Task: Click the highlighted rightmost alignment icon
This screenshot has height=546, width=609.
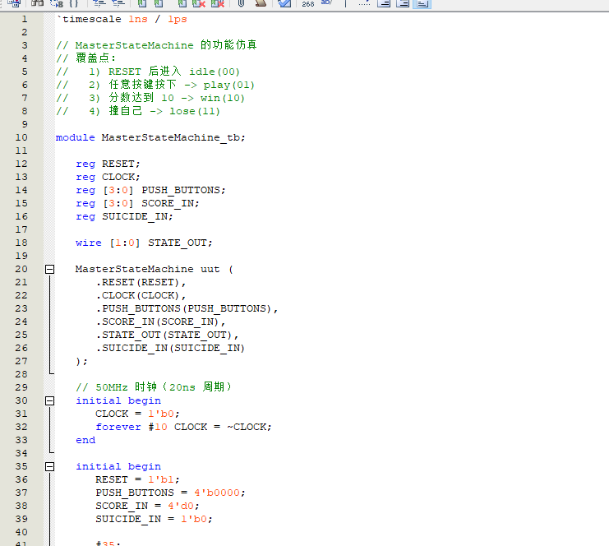Action: point(422,3)
